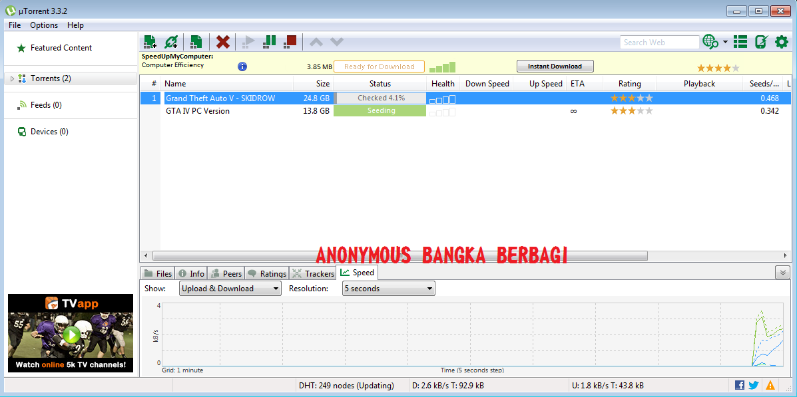797x397 pixels.
Task: Sort by the Up Speed column header
Action: 540,84
